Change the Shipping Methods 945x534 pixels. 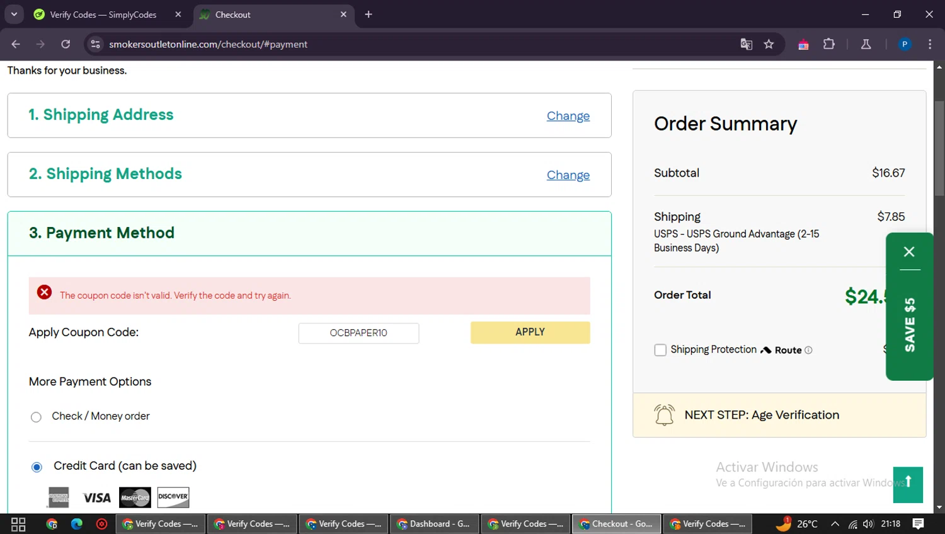click(568, 175)
